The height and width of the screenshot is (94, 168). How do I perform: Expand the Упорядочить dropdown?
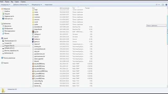[6, 5]
